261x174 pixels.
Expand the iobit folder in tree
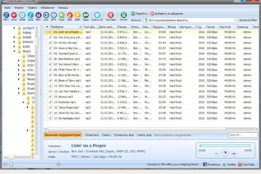(x=14, y=47)
